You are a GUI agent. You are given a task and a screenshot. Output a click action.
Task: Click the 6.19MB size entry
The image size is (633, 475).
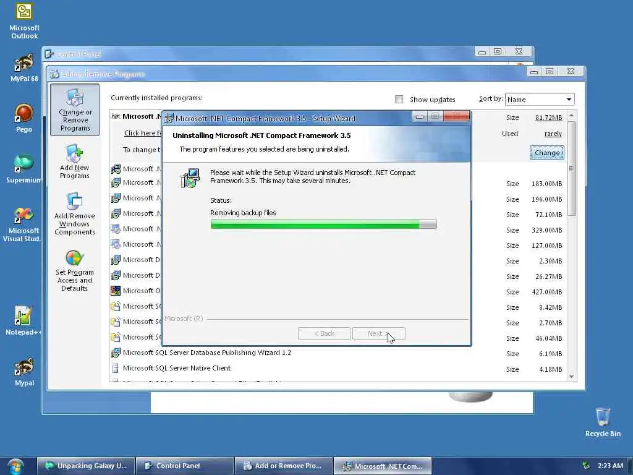point(551,354)
